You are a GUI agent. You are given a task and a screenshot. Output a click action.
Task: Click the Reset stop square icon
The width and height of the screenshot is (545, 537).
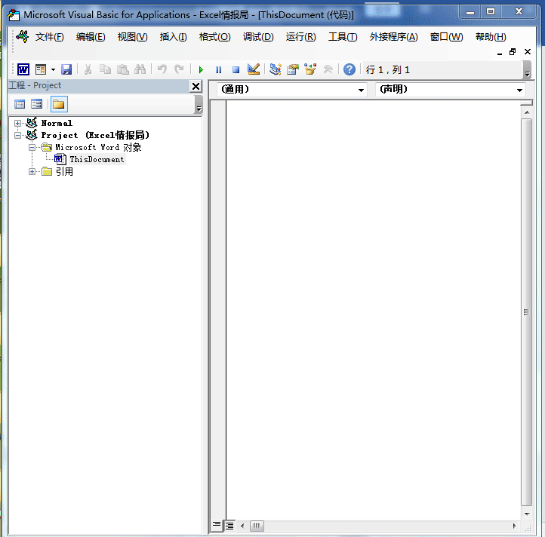[x=236, y=70]
